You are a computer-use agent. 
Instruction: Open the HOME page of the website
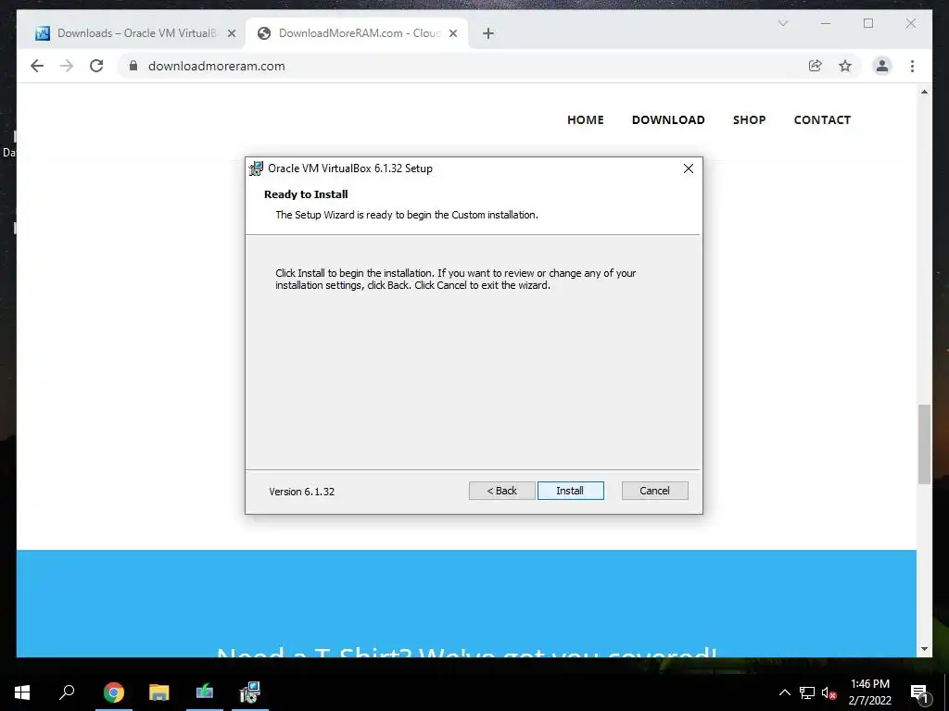coord(586,119)
